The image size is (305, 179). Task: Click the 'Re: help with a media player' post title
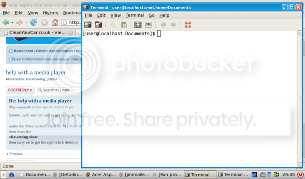[x=40, y=101]
